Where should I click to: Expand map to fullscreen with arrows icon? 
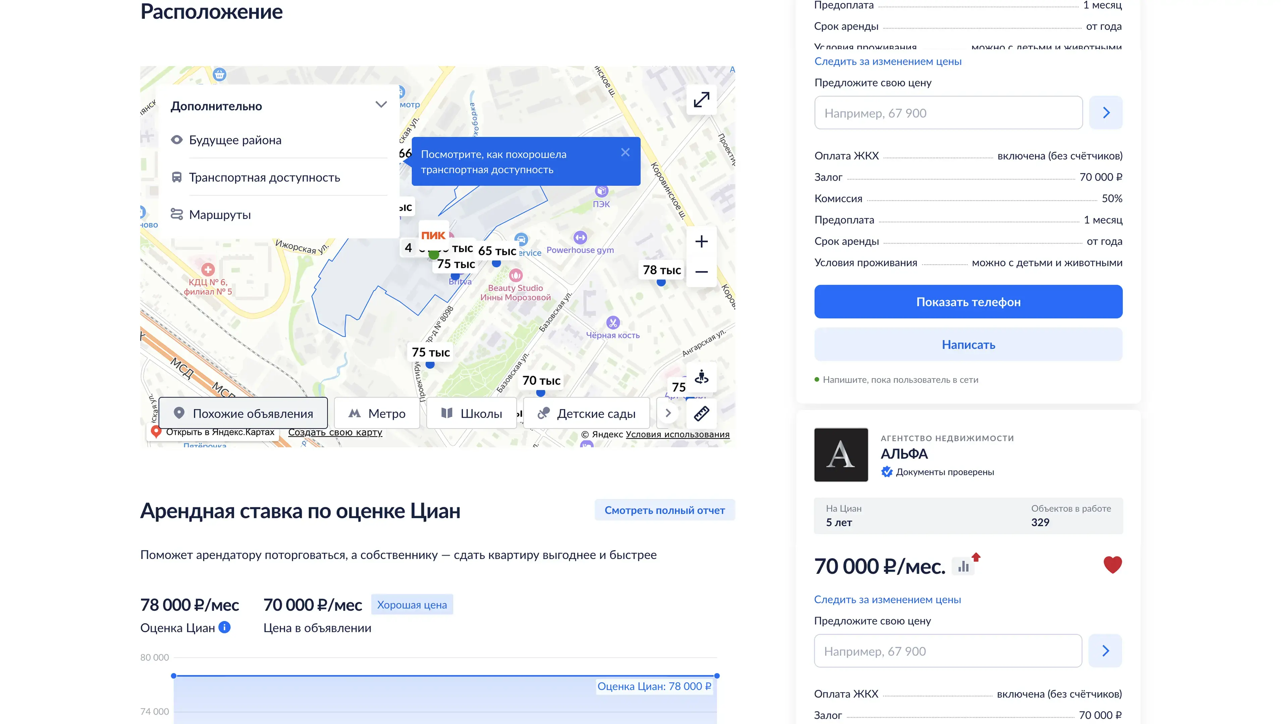coord(701,100)
